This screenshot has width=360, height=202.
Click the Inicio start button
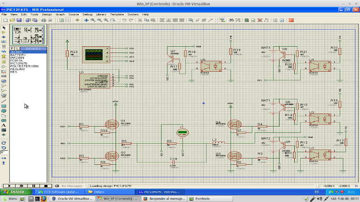tap(16, 192)
